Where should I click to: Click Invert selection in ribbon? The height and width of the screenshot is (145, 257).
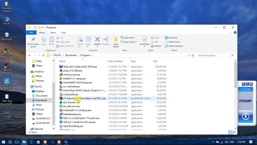click(x=174, y=46)
